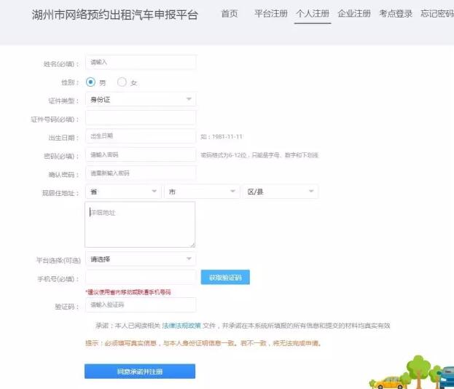Expand the 省 province dropdown
Screen dimensions: 454x389
click(122, 192)
